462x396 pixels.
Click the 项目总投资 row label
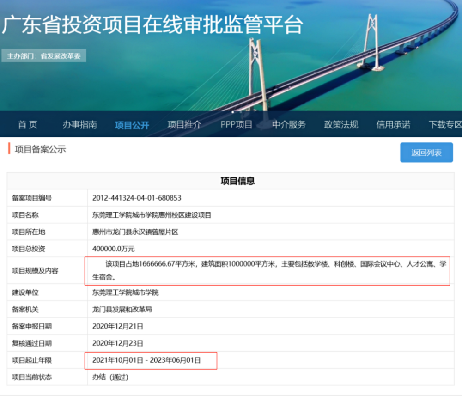click(x=29, y=249)
